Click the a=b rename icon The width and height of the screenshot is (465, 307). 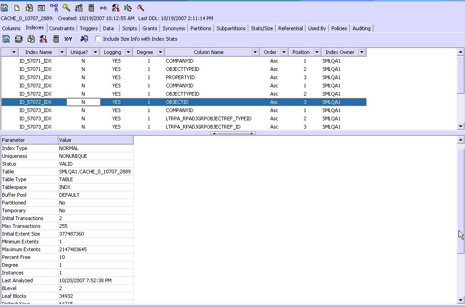(x=103, y=8)
